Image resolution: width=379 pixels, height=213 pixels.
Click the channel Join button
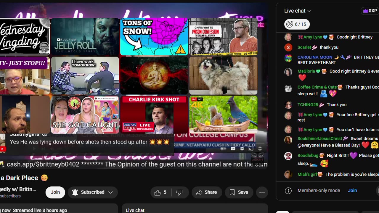tap(55, 192)
